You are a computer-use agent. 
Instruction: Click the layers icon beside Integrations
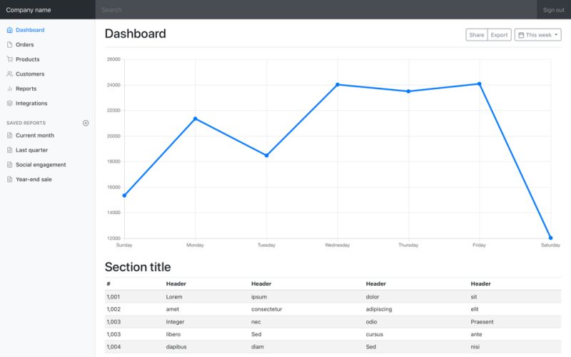(10, 103)
